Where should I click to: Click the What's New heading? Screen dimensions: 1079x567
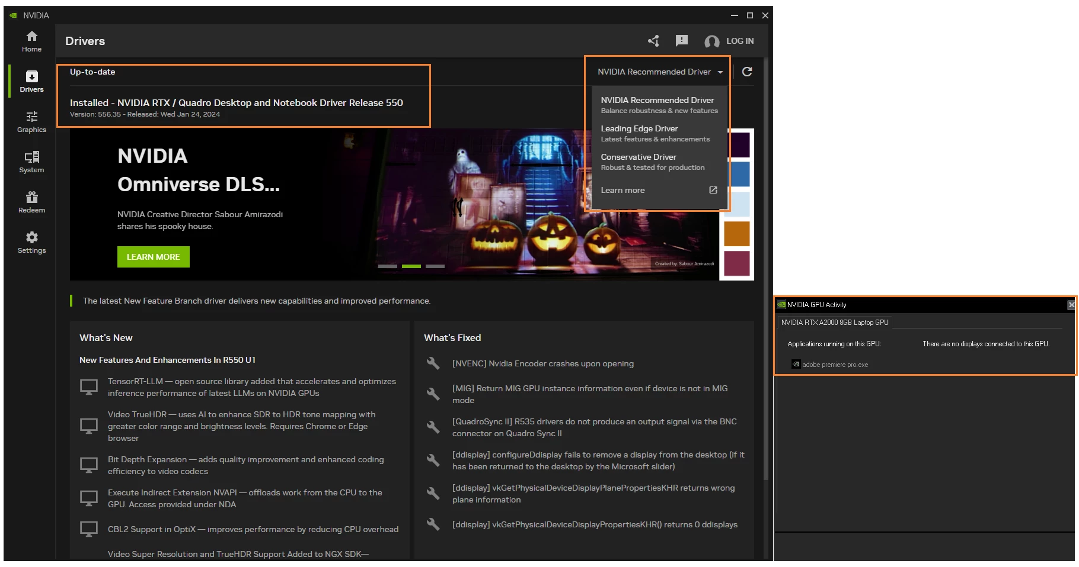tap(106, 337)
